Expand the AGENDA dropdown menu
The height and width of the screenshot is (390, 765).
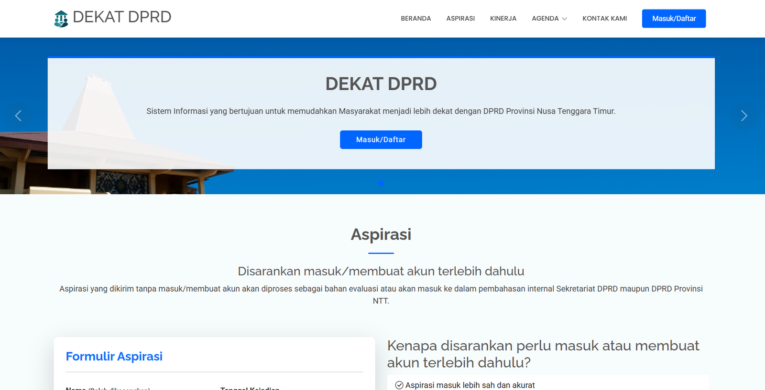tap(549, 19)
